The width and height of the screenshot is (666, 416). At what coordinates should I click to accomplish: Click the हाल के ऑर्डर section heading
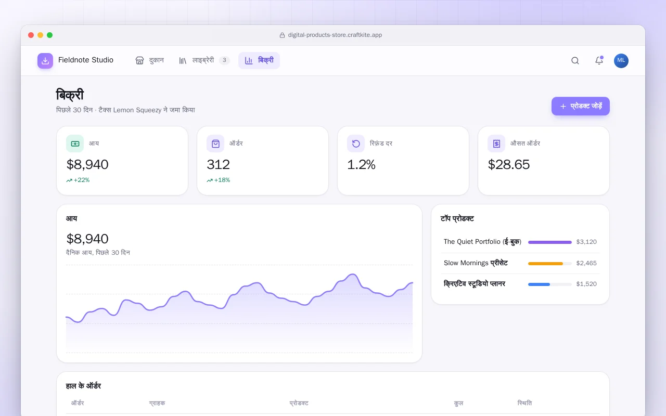click(x=83, y=386)
